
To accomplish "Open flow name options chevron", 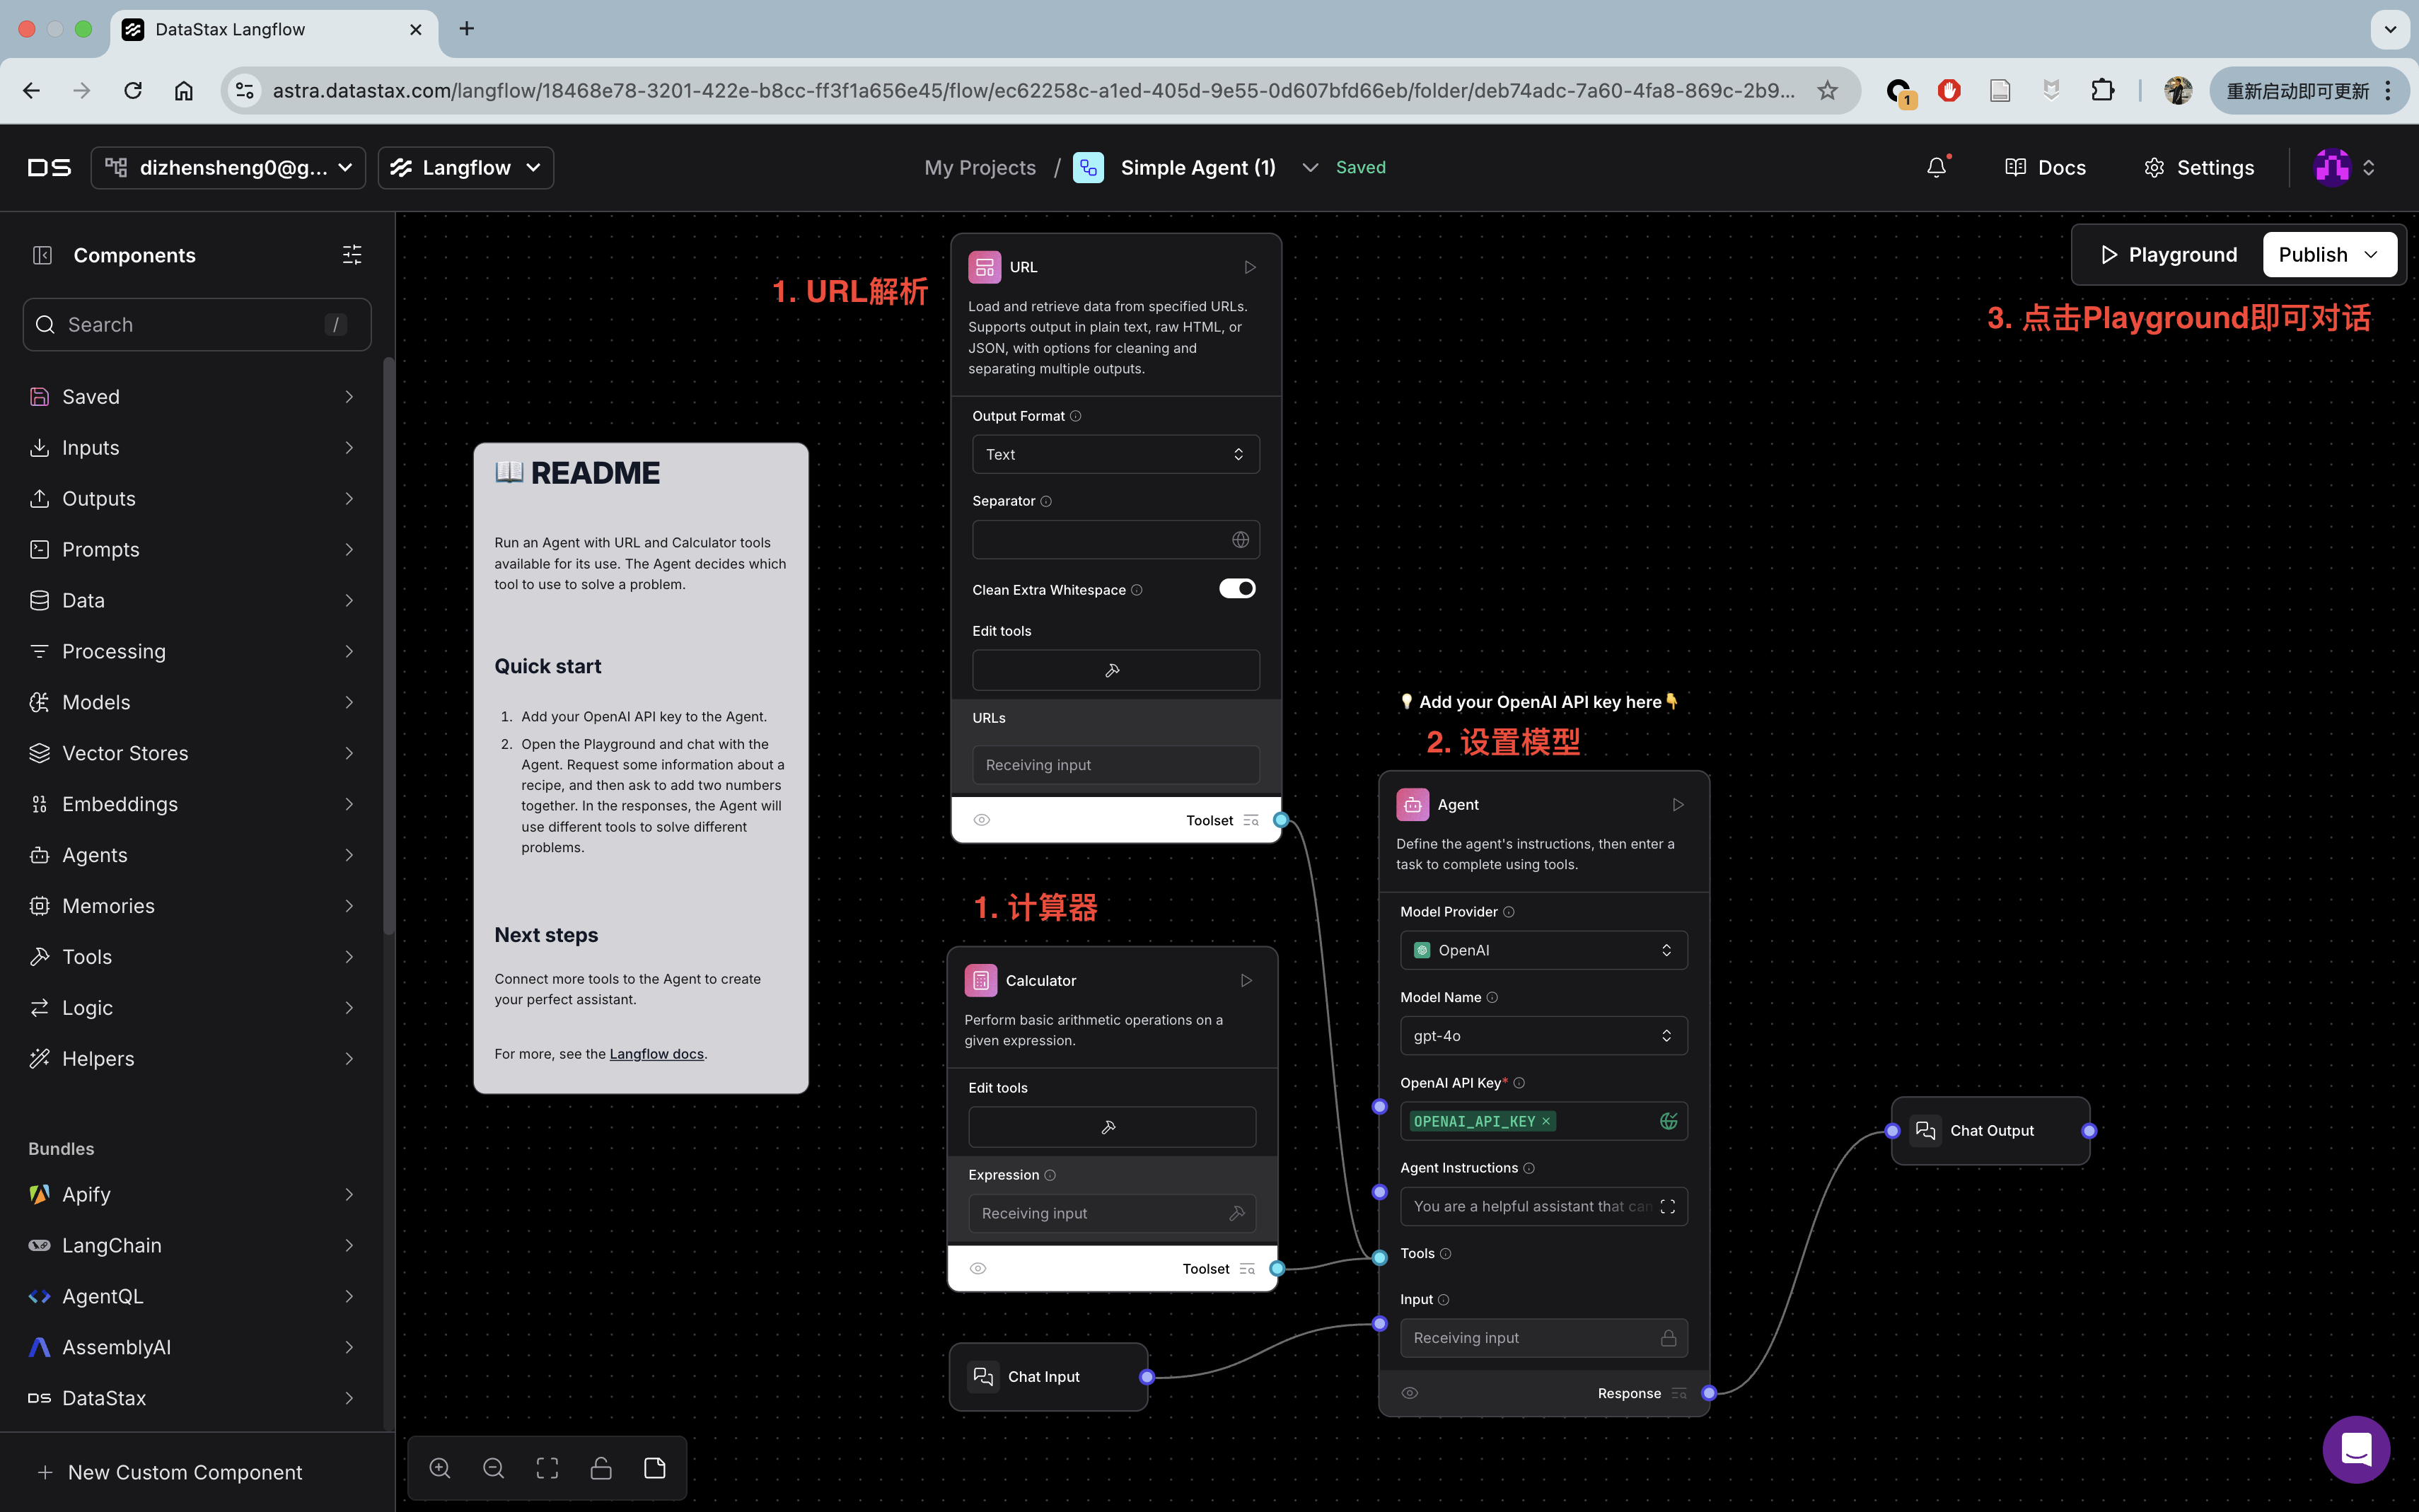I will (x=1309, y=167).
